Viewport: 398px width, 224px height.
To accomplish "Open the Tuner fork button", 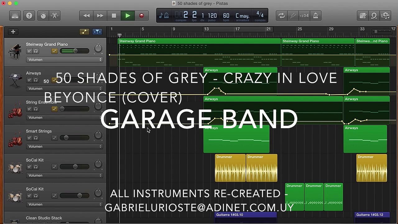I will pyautogui.click(x=293, y=16).
